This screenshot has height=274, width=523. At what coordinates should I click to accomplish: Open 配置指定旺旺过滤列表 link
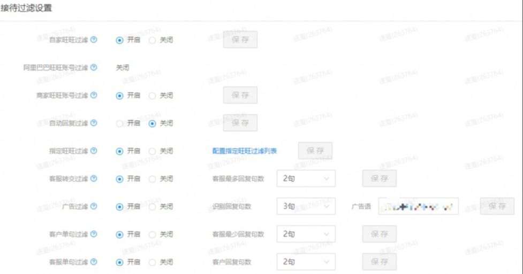pyautogui.click(x=245, y=151)
